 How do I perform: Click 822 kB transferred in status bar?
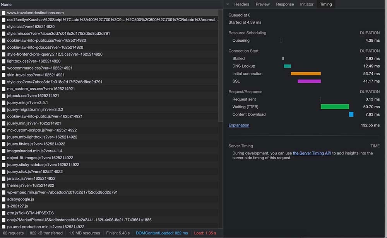[46, 233]
